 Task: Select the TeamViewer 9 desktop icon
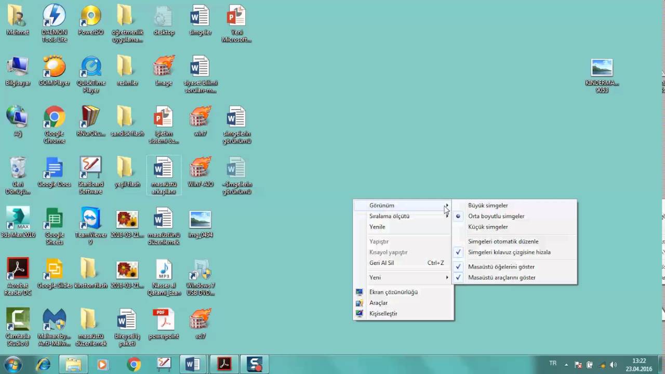[91, 226]
